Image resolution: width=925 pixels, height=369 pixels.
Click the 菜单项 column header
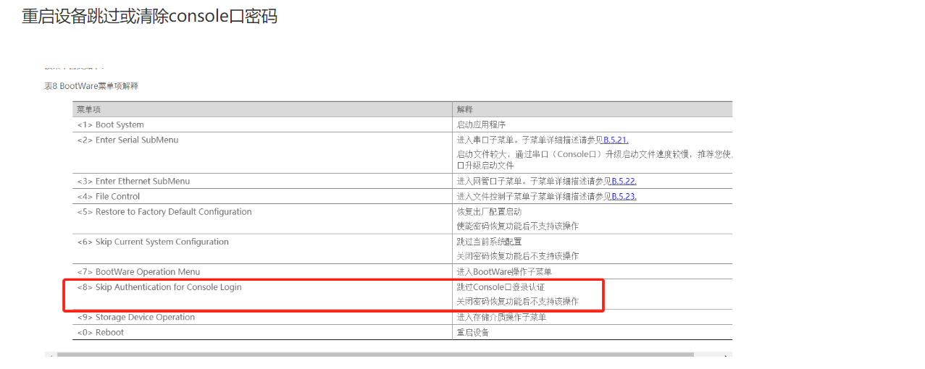pos(262,109)
